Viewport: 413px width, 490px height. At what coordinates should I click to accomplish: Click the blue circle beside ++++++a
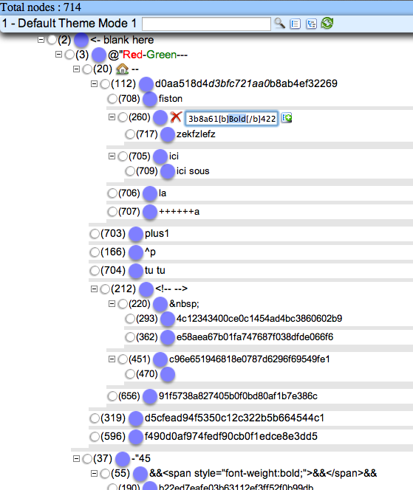[x=149, y=212]
